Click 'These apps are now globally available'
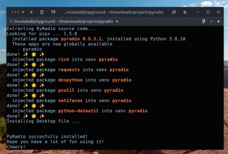 (62, 44)
